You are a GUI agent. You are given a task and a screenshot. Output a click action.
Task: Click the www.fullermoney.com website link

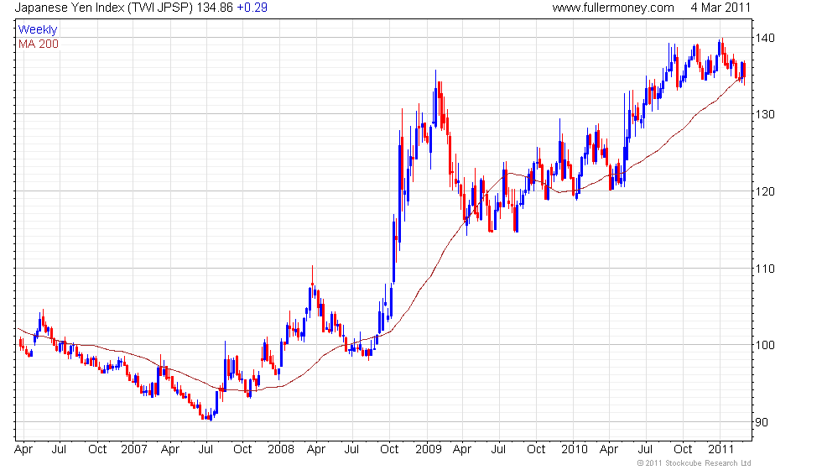[x=612, y=8]
